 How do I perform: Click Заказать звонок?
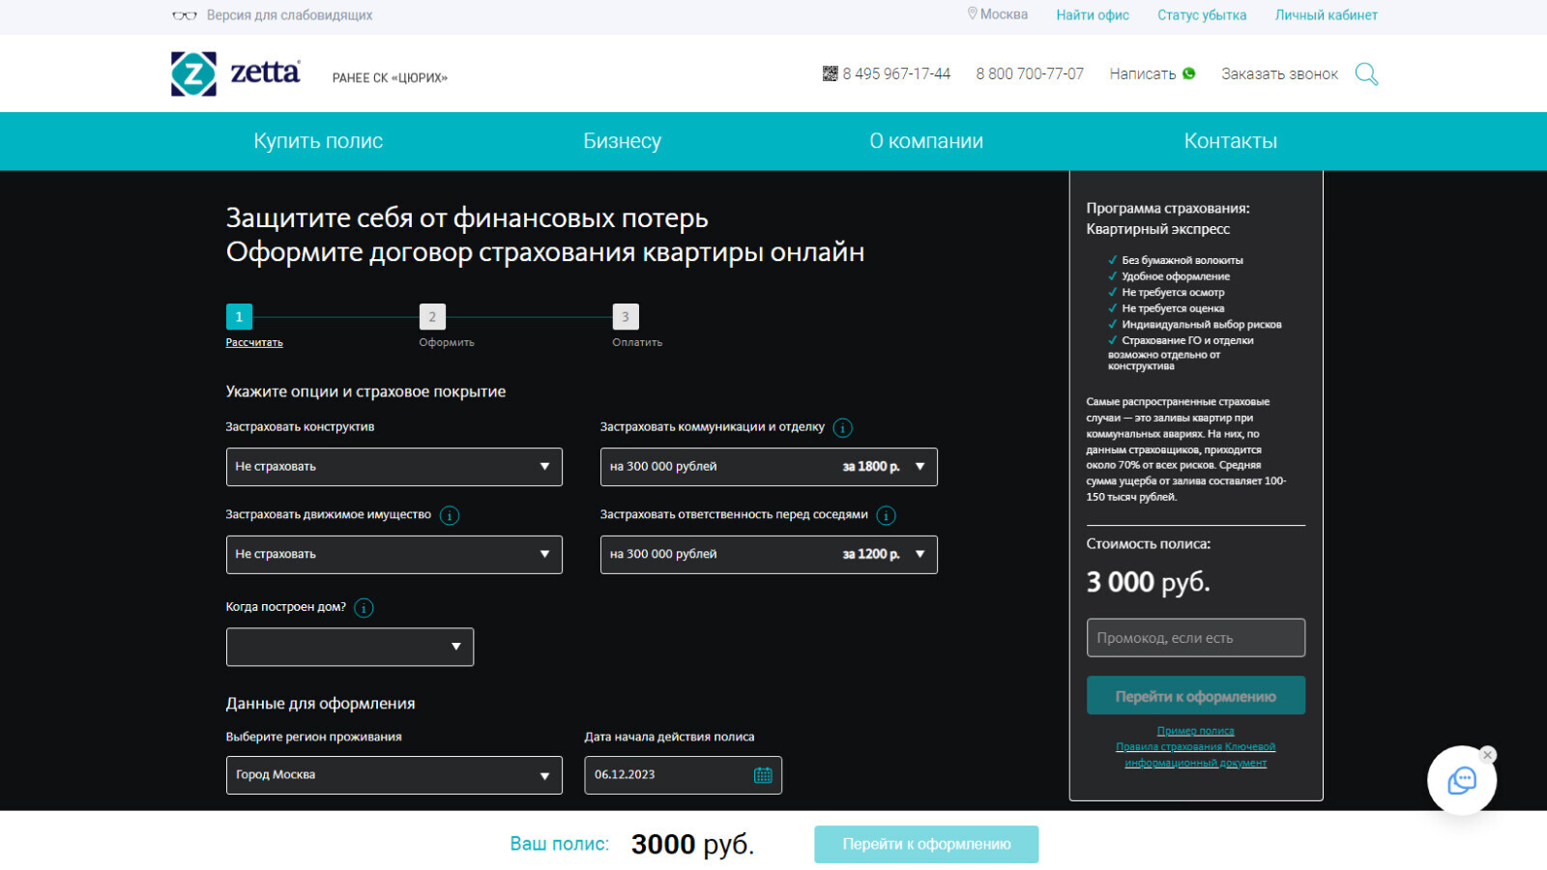[1279, 73]
